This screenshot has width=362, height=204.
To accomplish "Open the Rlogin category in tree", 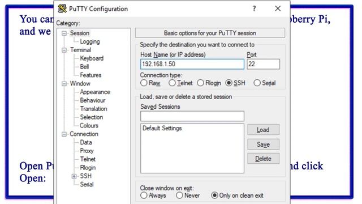I will (88, 168).
